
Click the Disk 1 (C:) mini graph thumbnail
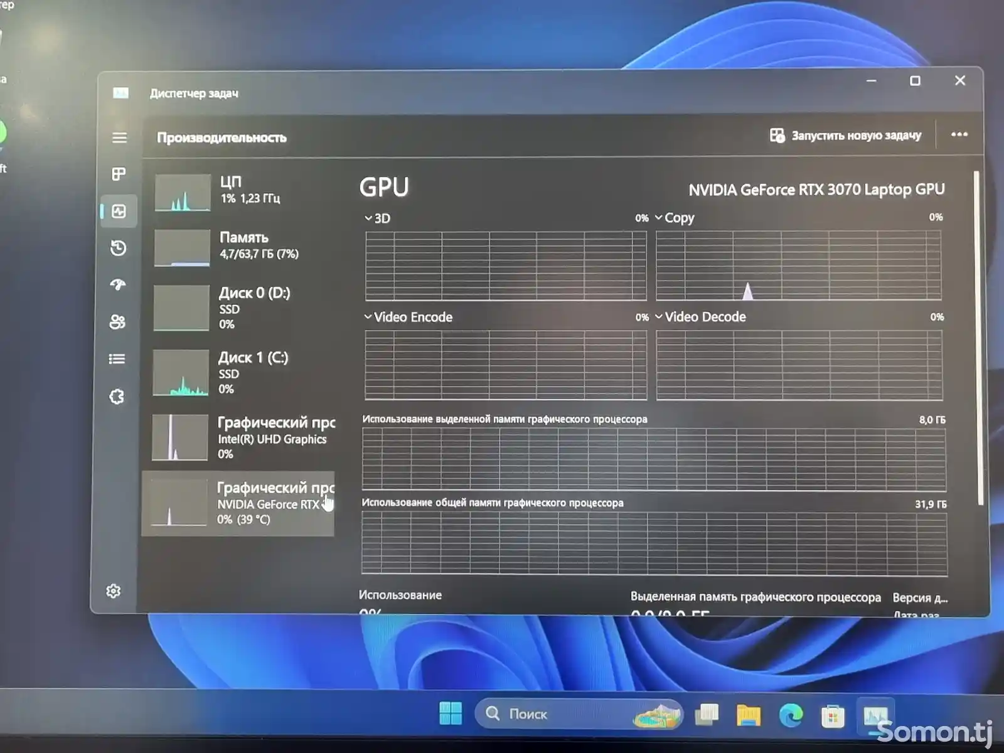(x=181, y=373)
